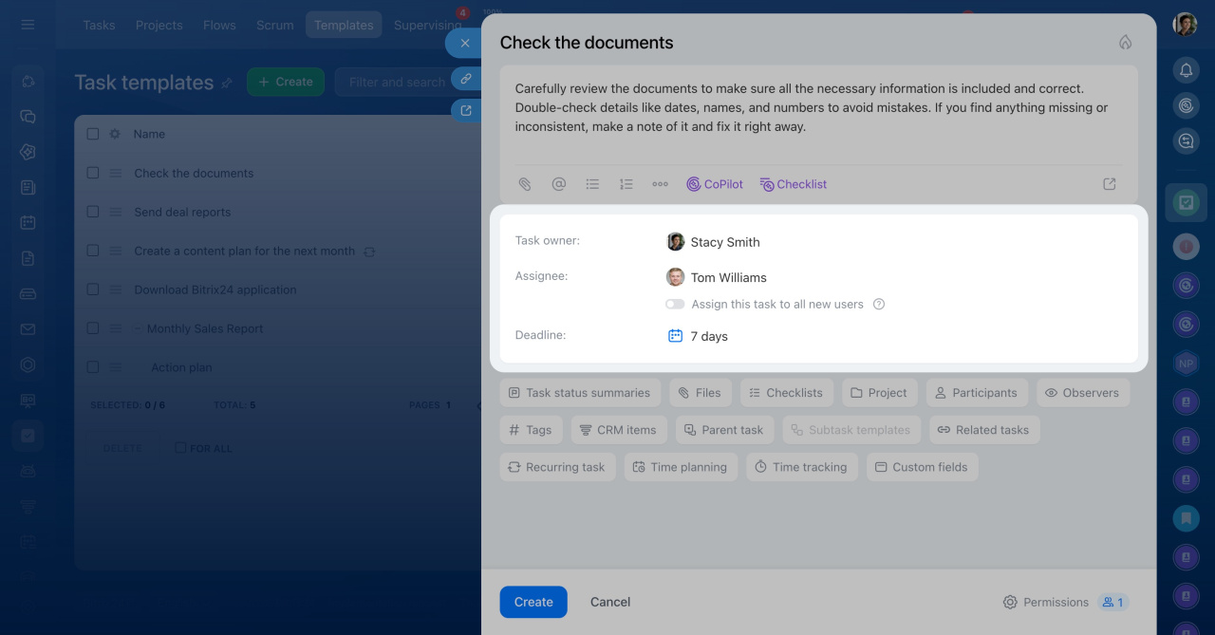Click the flame priority icon in task panel
Image resolution: width=1215 pixels, height=635 pixels.
[1126, 43]
